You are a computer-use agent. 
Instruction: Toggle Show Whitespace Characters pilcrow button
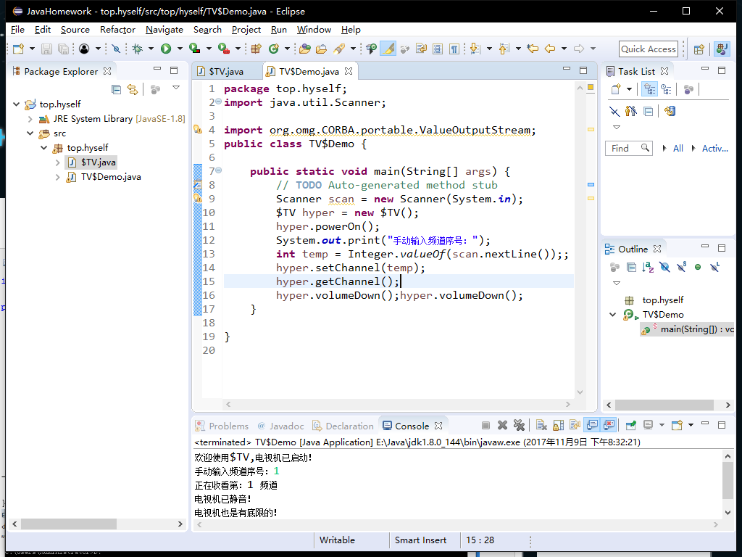[x=454, y=49]
